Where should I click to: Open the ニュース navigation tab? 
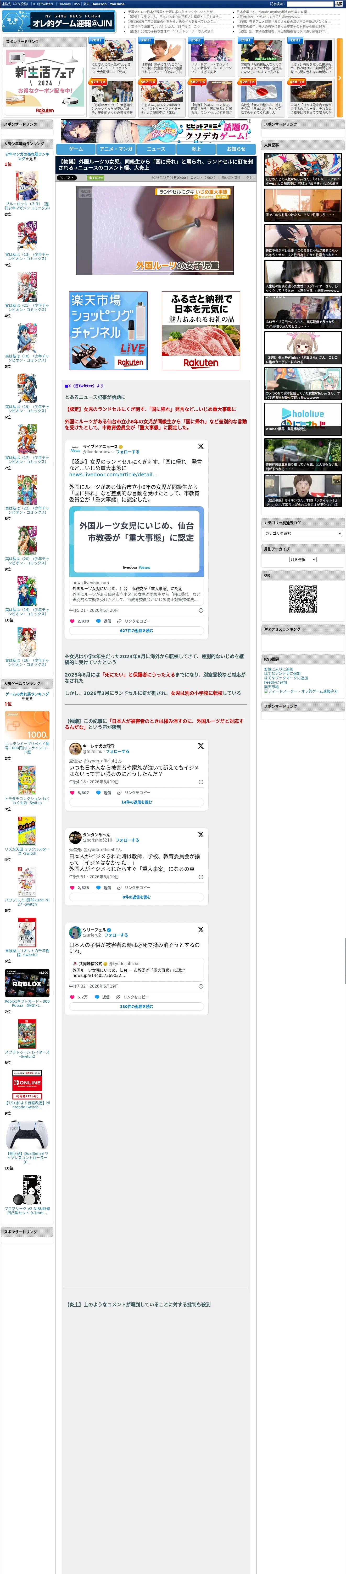click(156, 149)
